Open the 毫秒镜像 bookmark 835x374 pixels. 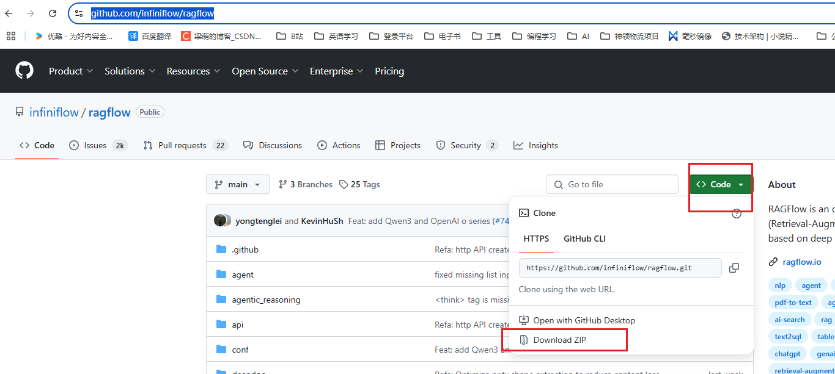(690, 36)
